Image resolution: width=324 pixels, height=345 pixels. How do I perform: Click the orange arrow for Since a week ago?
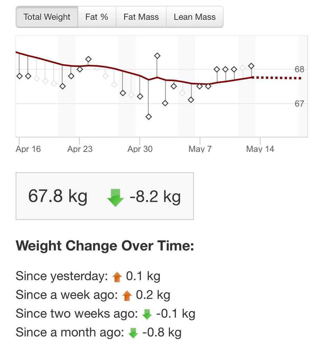pyautogui.click(x=127, y=295)
